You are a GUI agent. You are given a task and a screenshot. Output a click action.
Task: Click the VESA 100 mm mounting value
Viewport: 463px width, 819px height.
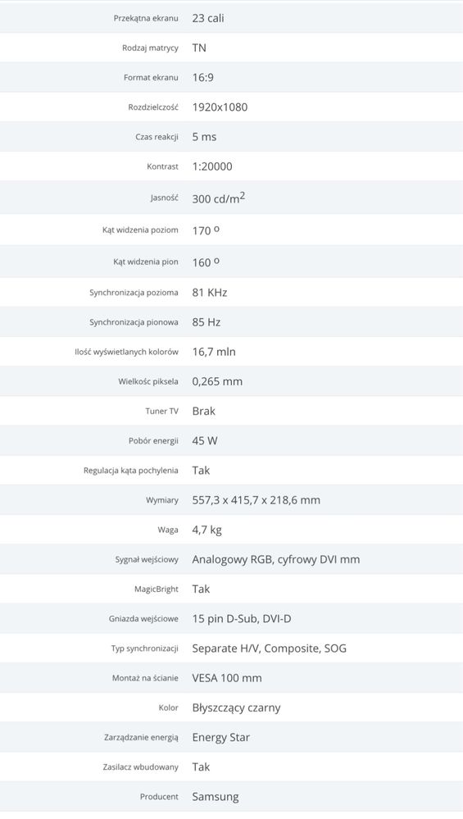point(227,678)
